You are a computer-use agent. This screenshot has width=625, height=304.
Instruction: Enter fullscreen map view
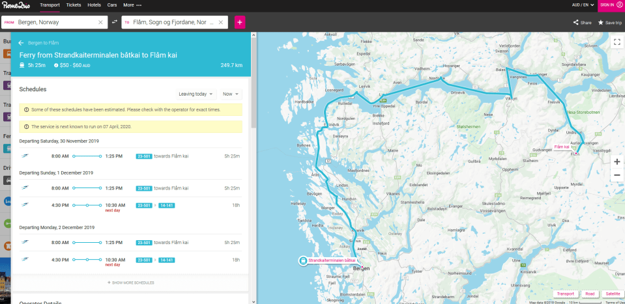[617, 42]
